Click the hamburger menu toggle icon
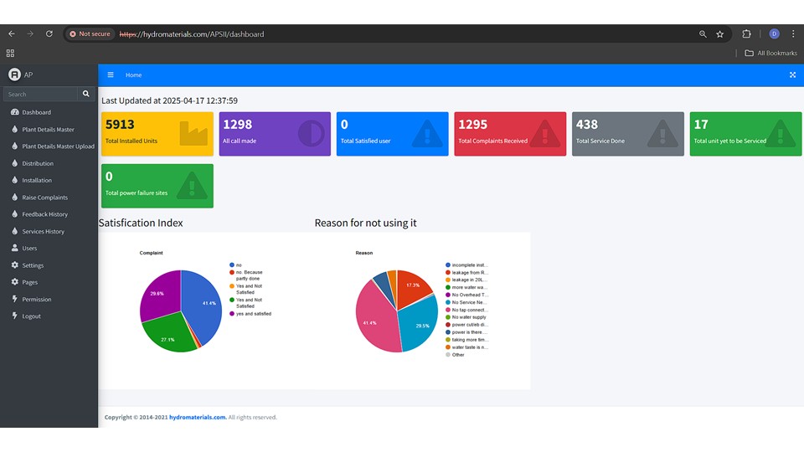This screenshot has width=804, height=452. (x=110, y=75)
